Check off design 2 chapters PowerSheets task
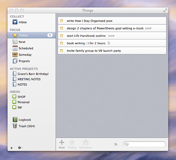Screen dimensions: 176x160 pos(61,28)
